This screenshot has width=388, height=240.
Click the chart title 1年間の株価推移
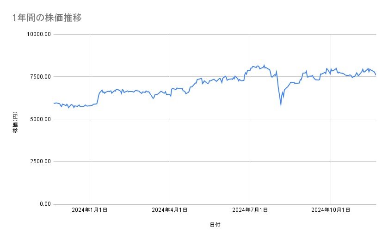tap(48, 18)
